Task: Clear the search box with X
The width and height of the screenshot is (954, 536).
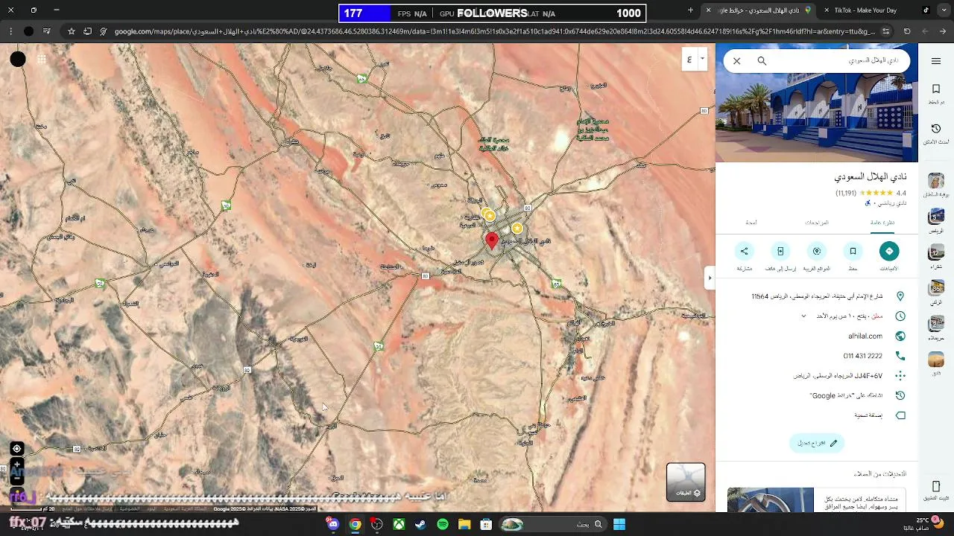Action: tap(736, 61)
